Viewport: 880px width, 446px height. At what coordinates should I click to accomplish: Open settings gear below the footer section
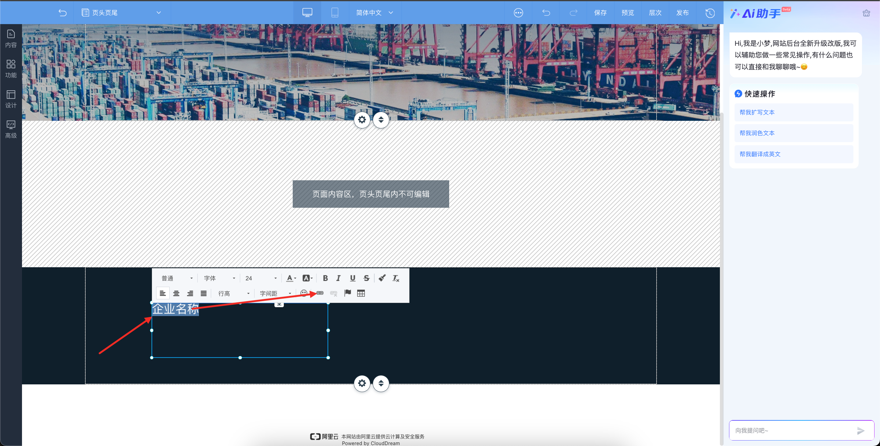coord(362,383)
